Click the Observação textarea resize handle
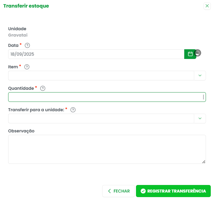The image size is (215, 201). click(204, 162)
